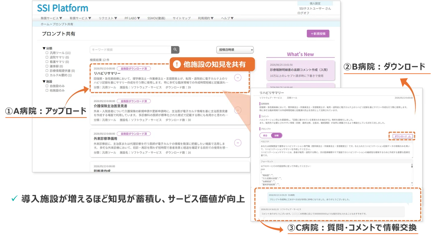The height and width of the screenshot is (237, 431).
Task: Open the 無償サービス menu
Action: coord(51,18)
